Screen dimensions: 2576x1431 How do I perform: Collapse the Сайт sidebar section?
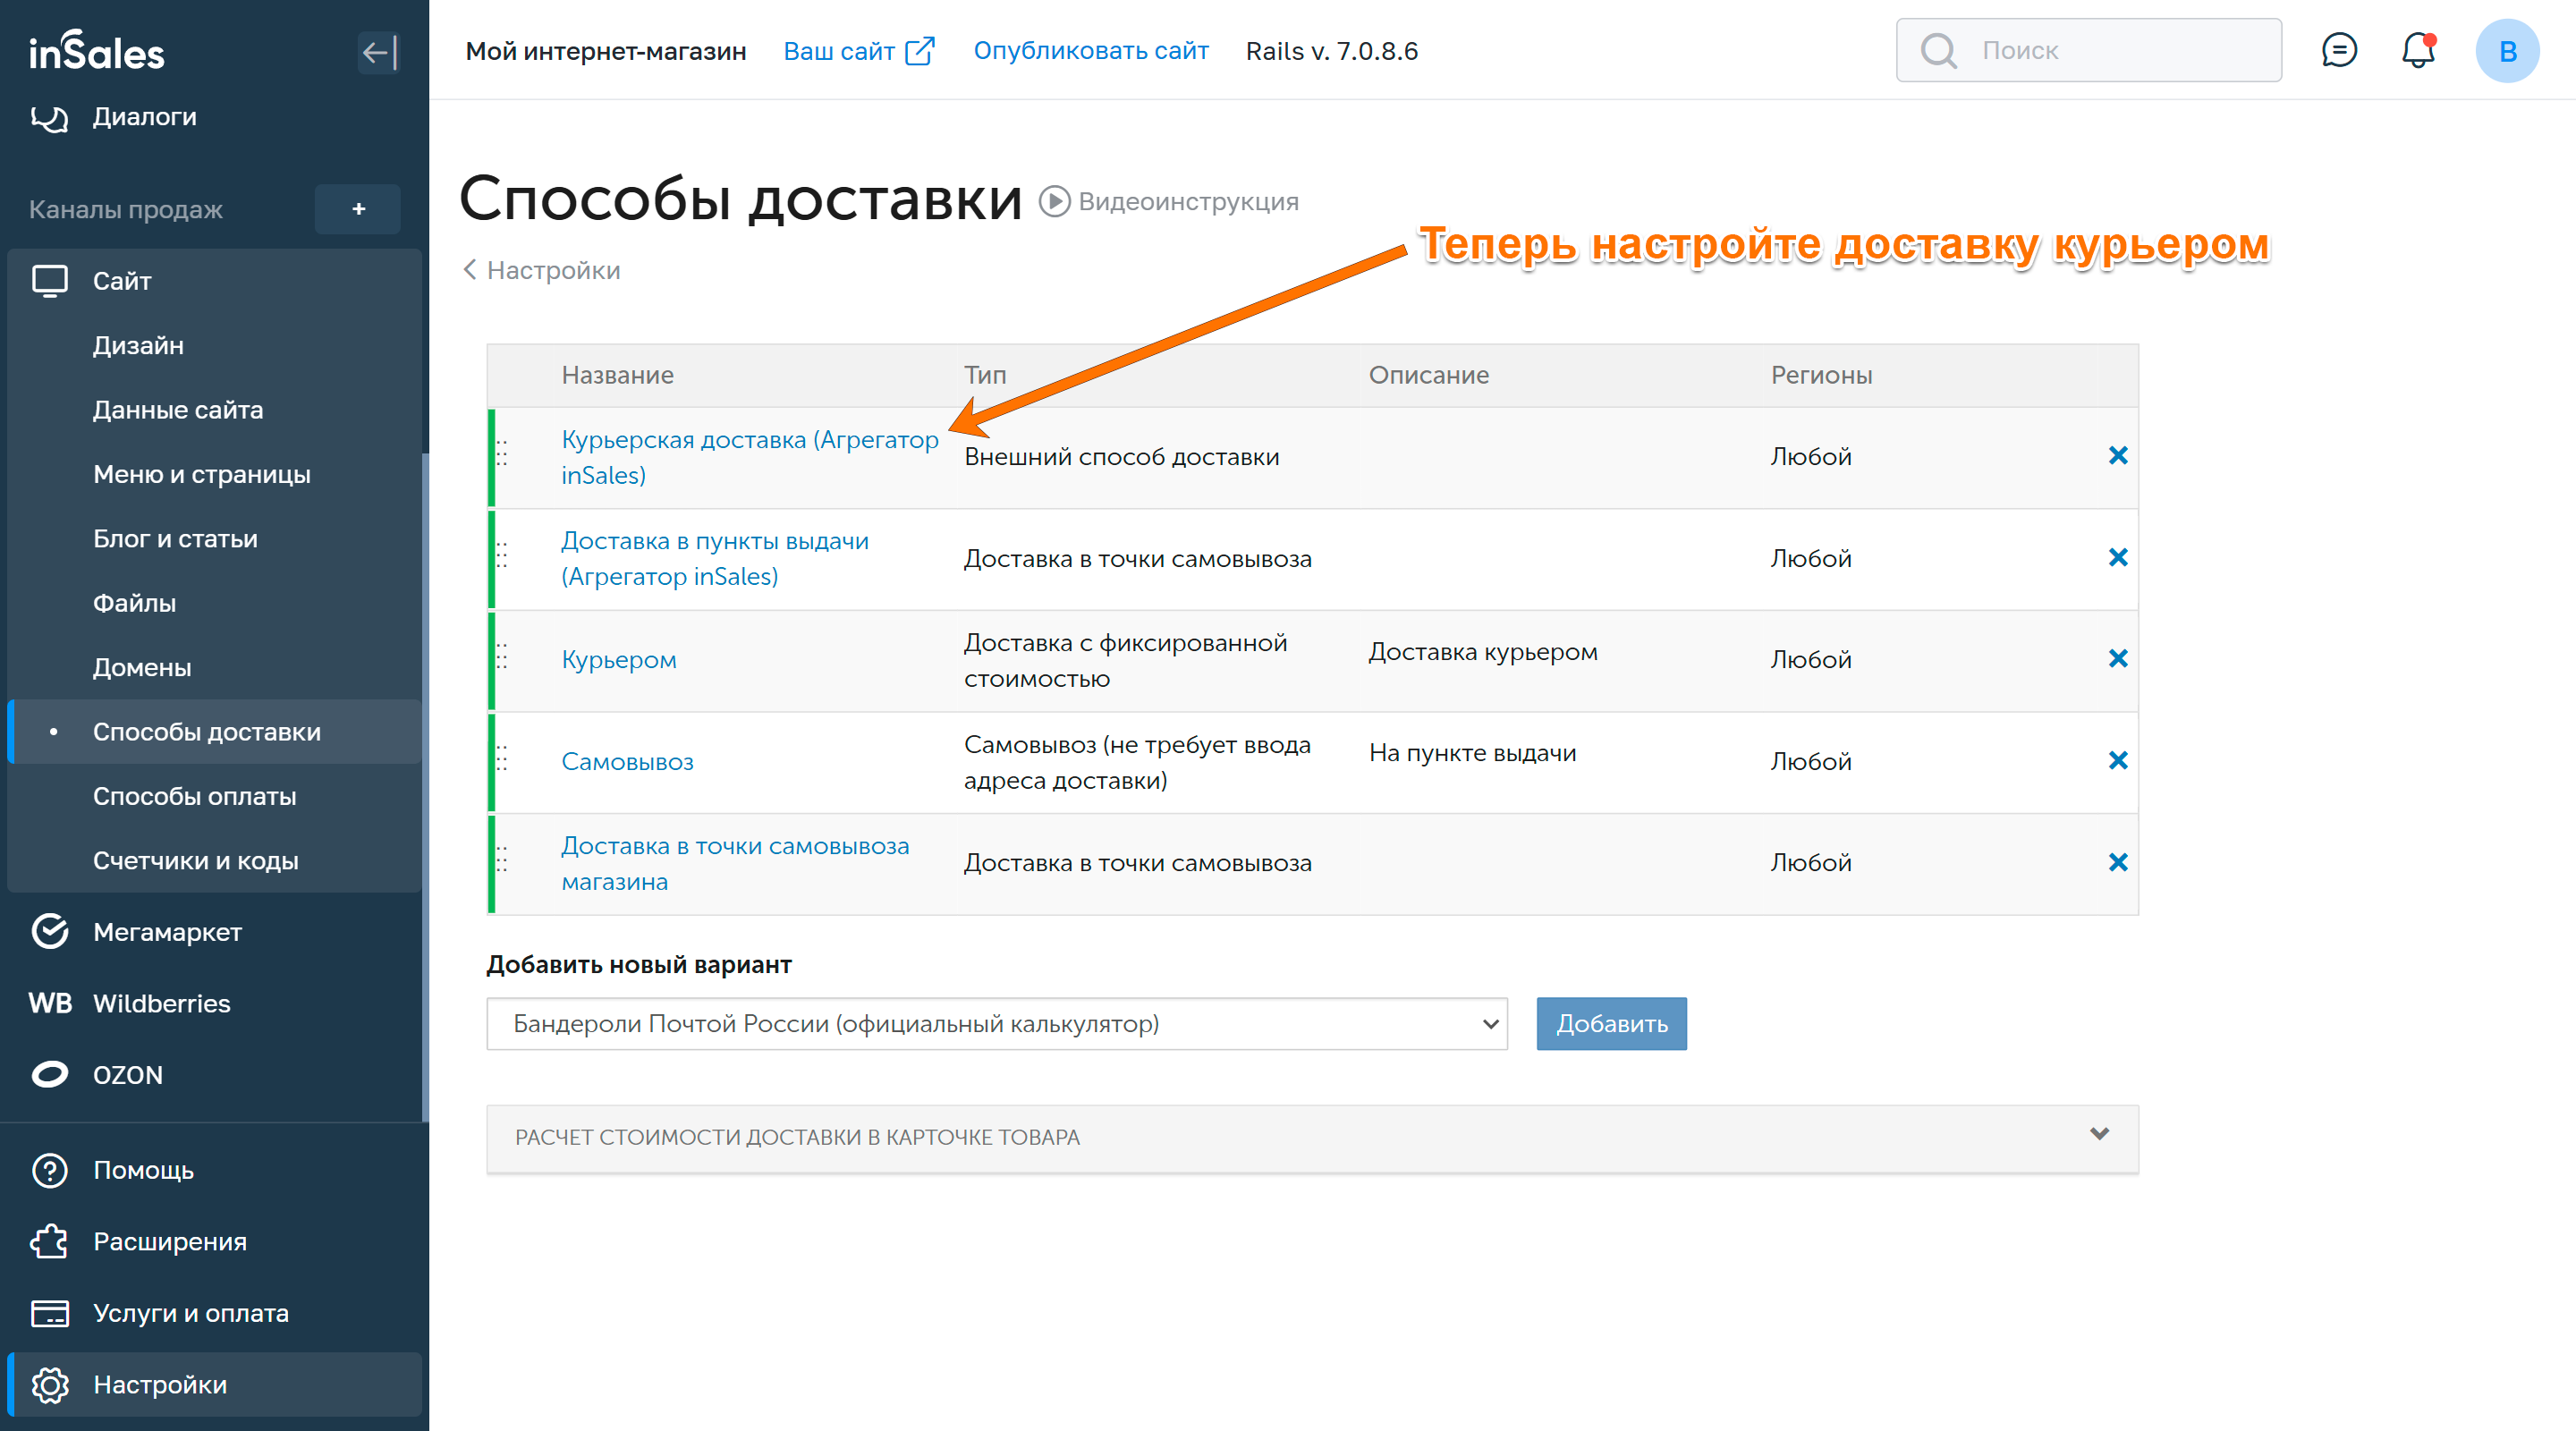(x=122, y=281)
